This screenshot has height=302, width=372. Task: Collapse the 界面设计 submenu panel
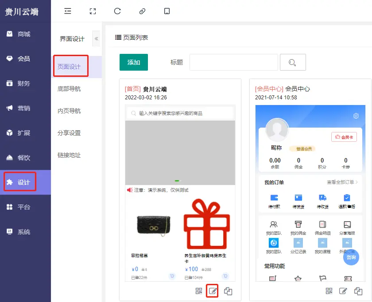click(x=97, y=38)
